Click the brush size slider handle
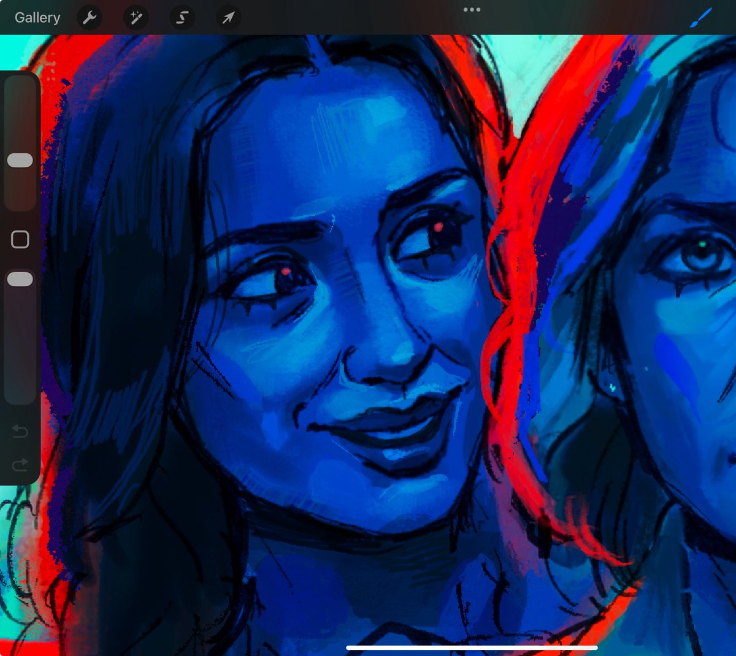Image resolution: width=736 pixels, height=656 pixels. pos(20,160)
